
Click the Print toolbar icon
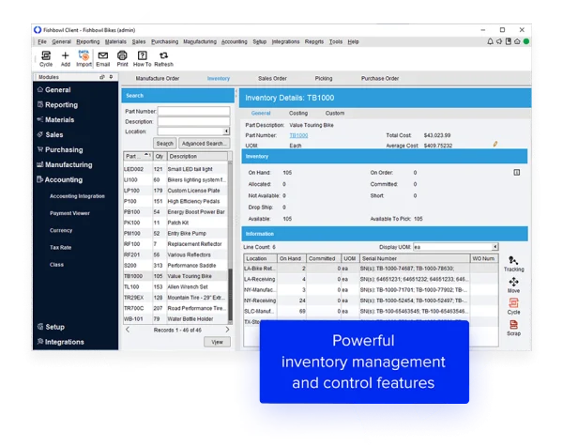122,58
